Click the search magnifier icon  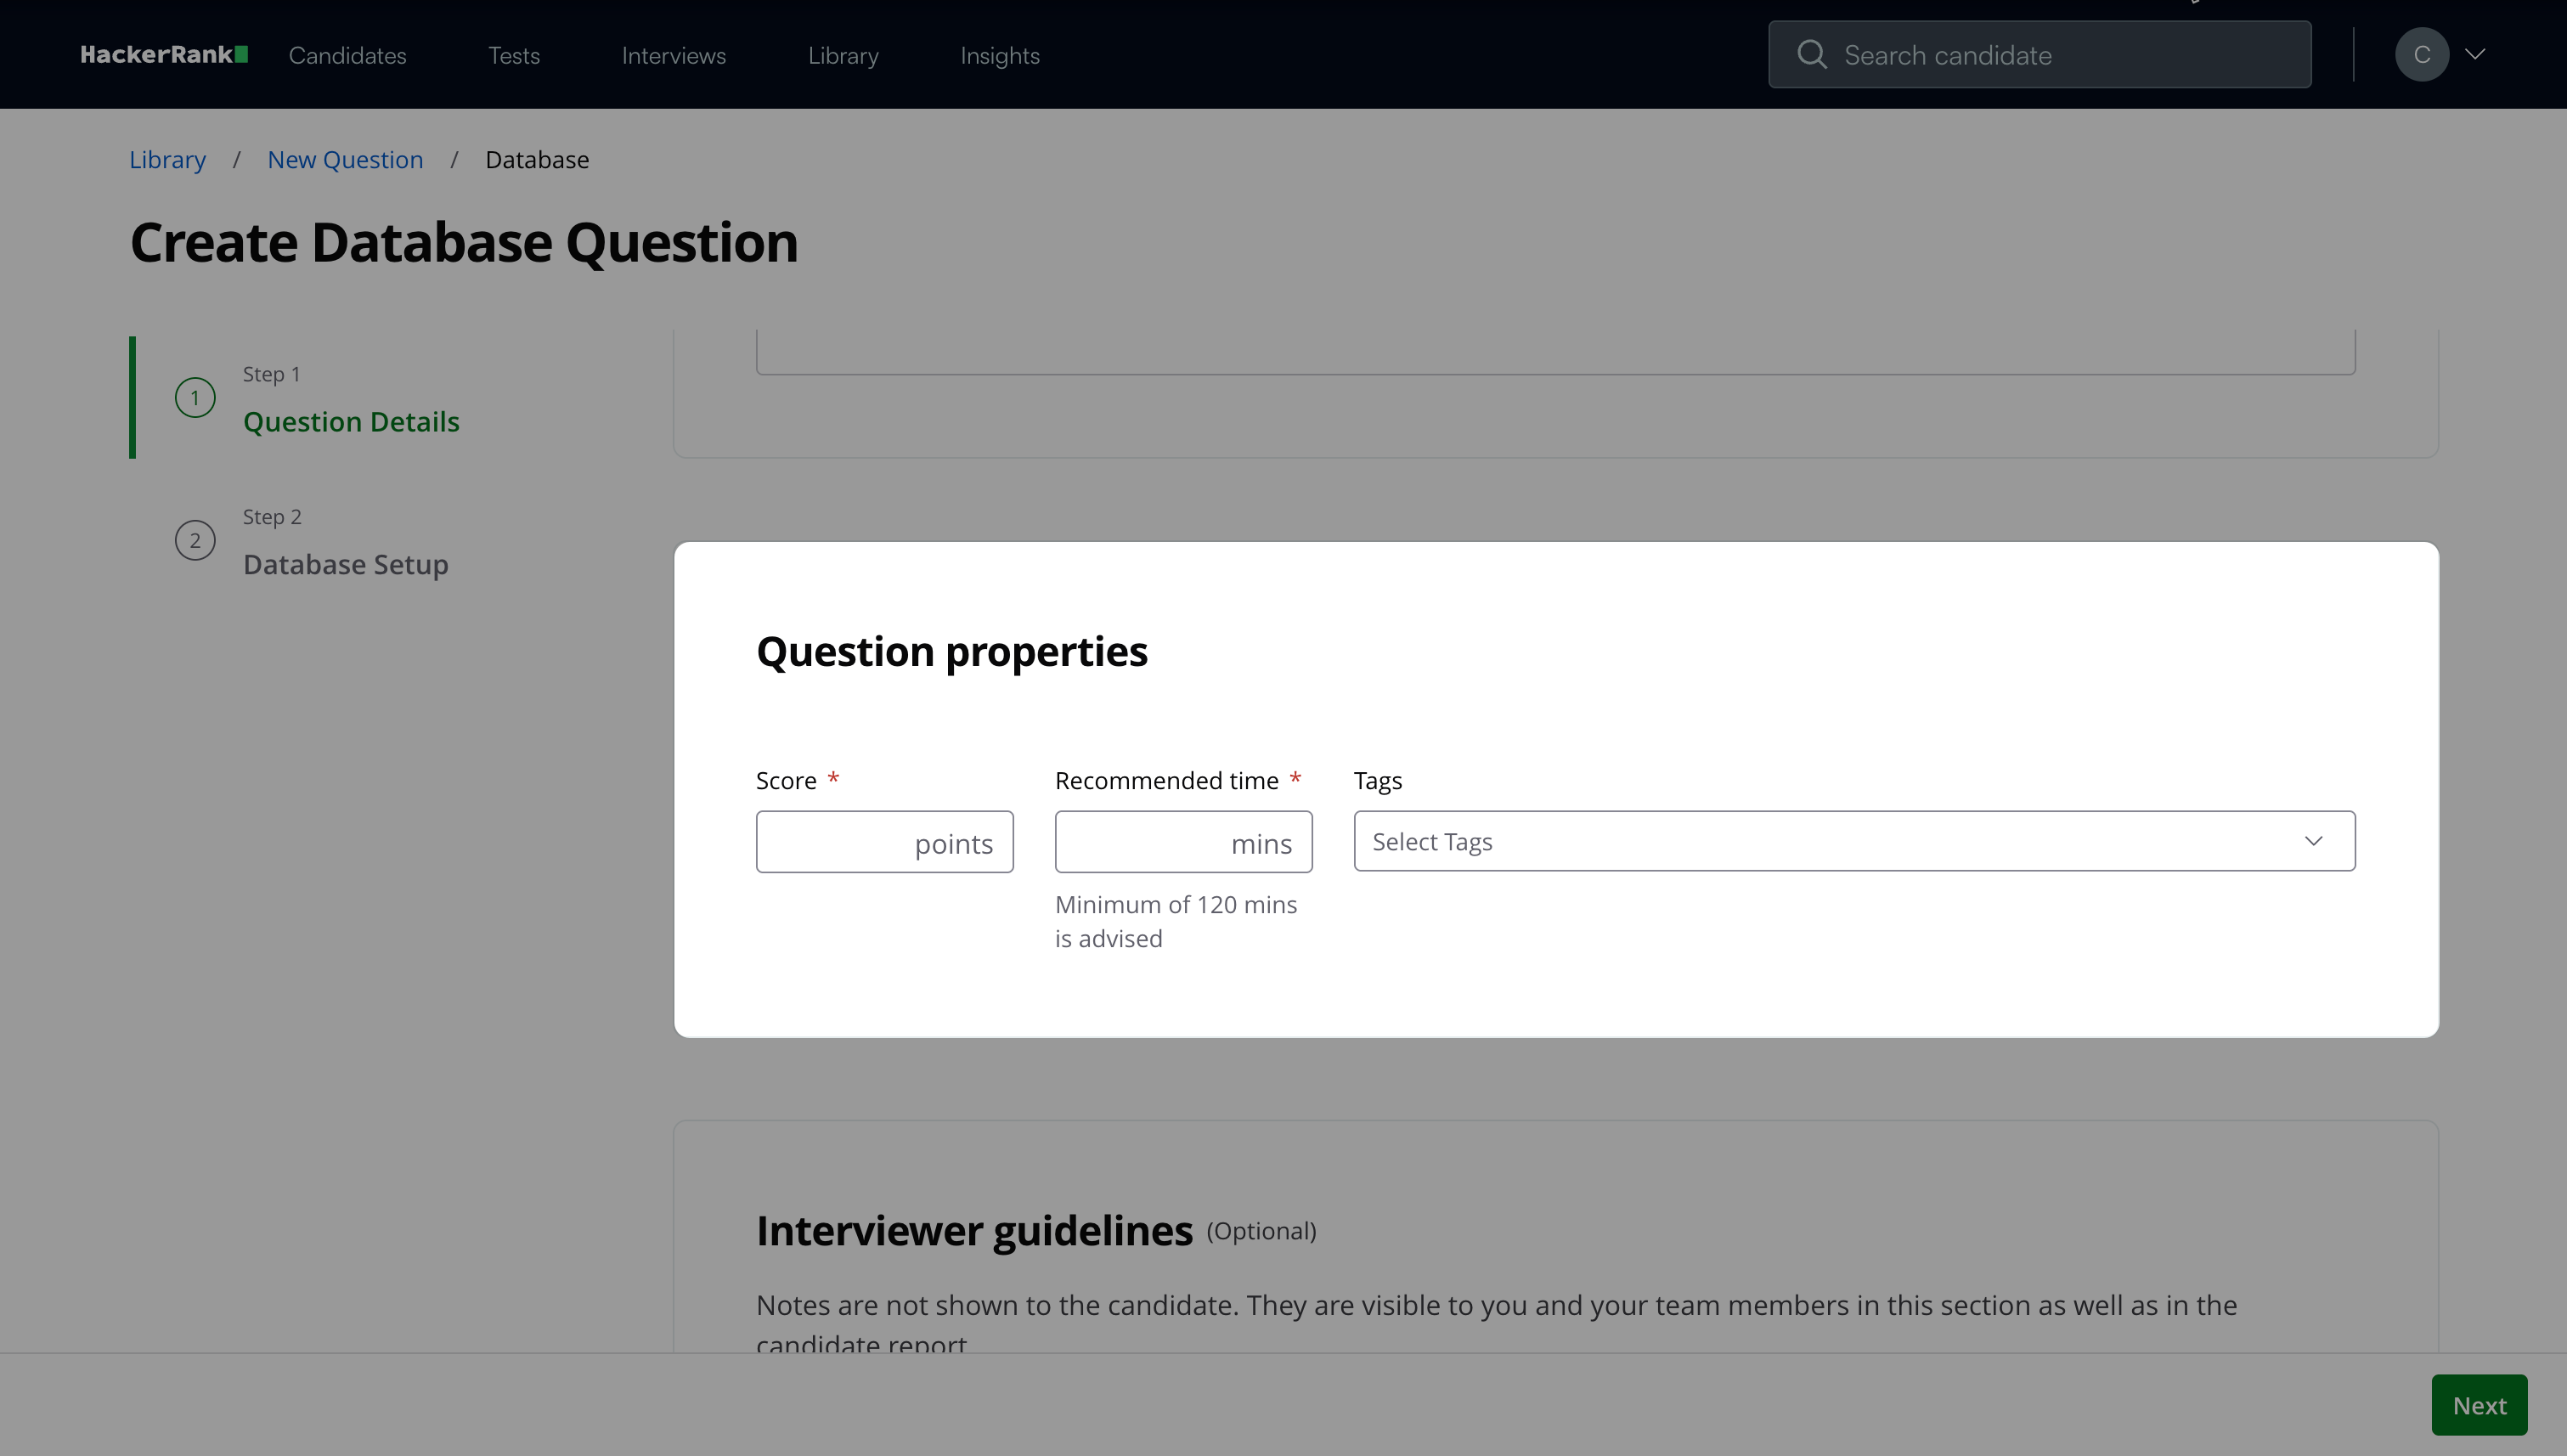coord(1811,55)
